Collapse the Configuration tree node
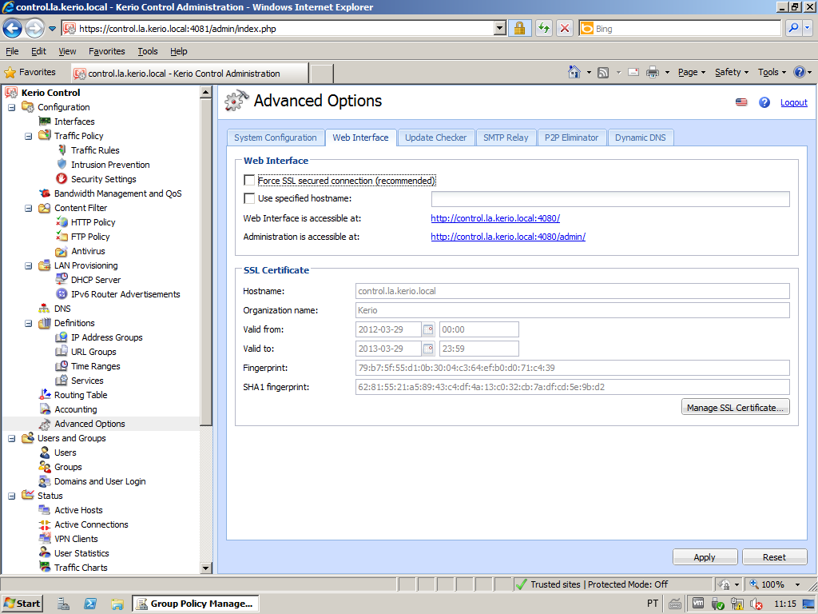The width and height of the screenshot is (818, 614). point(11,107)
